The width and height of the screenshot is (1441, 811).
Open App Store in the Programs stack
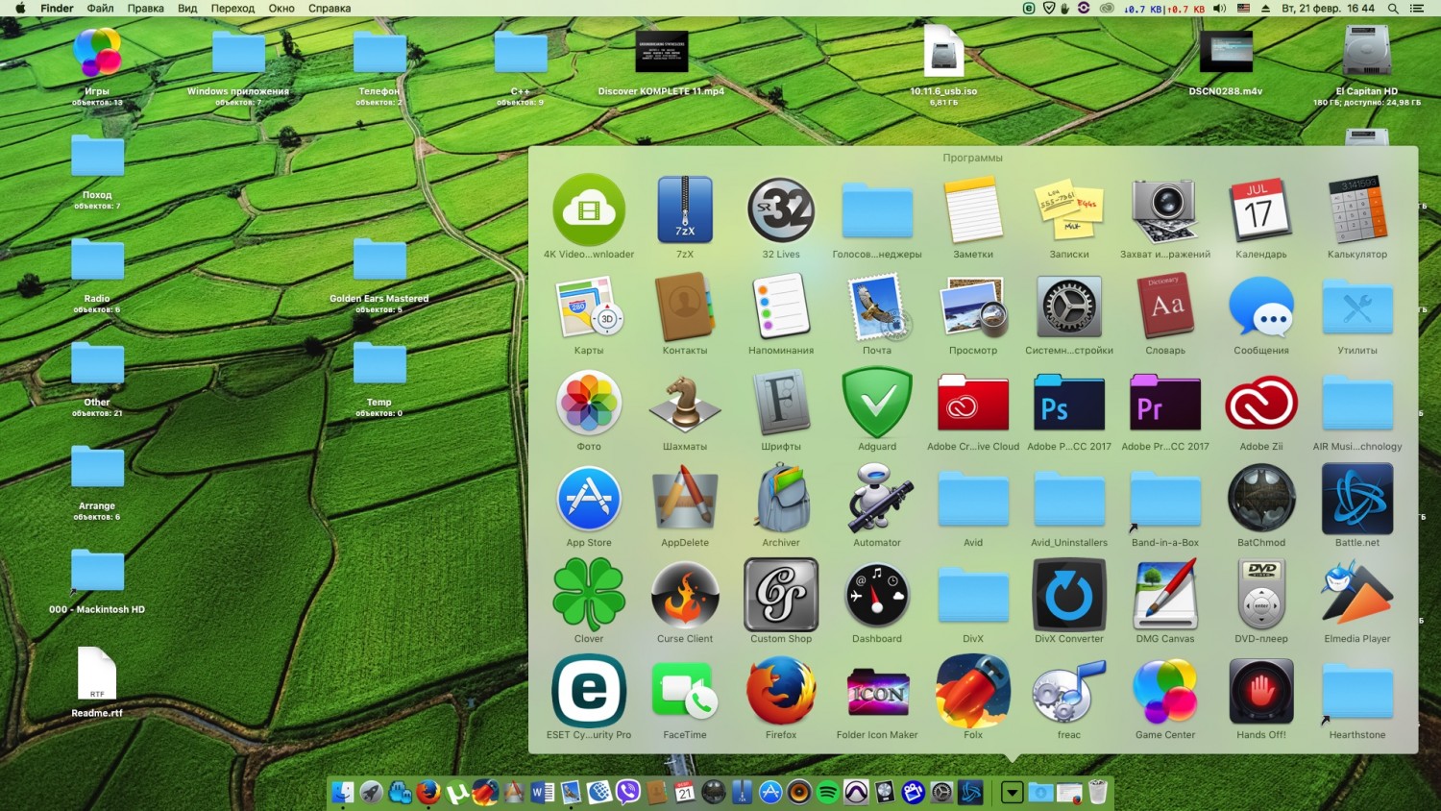click(x=589, y=499)
